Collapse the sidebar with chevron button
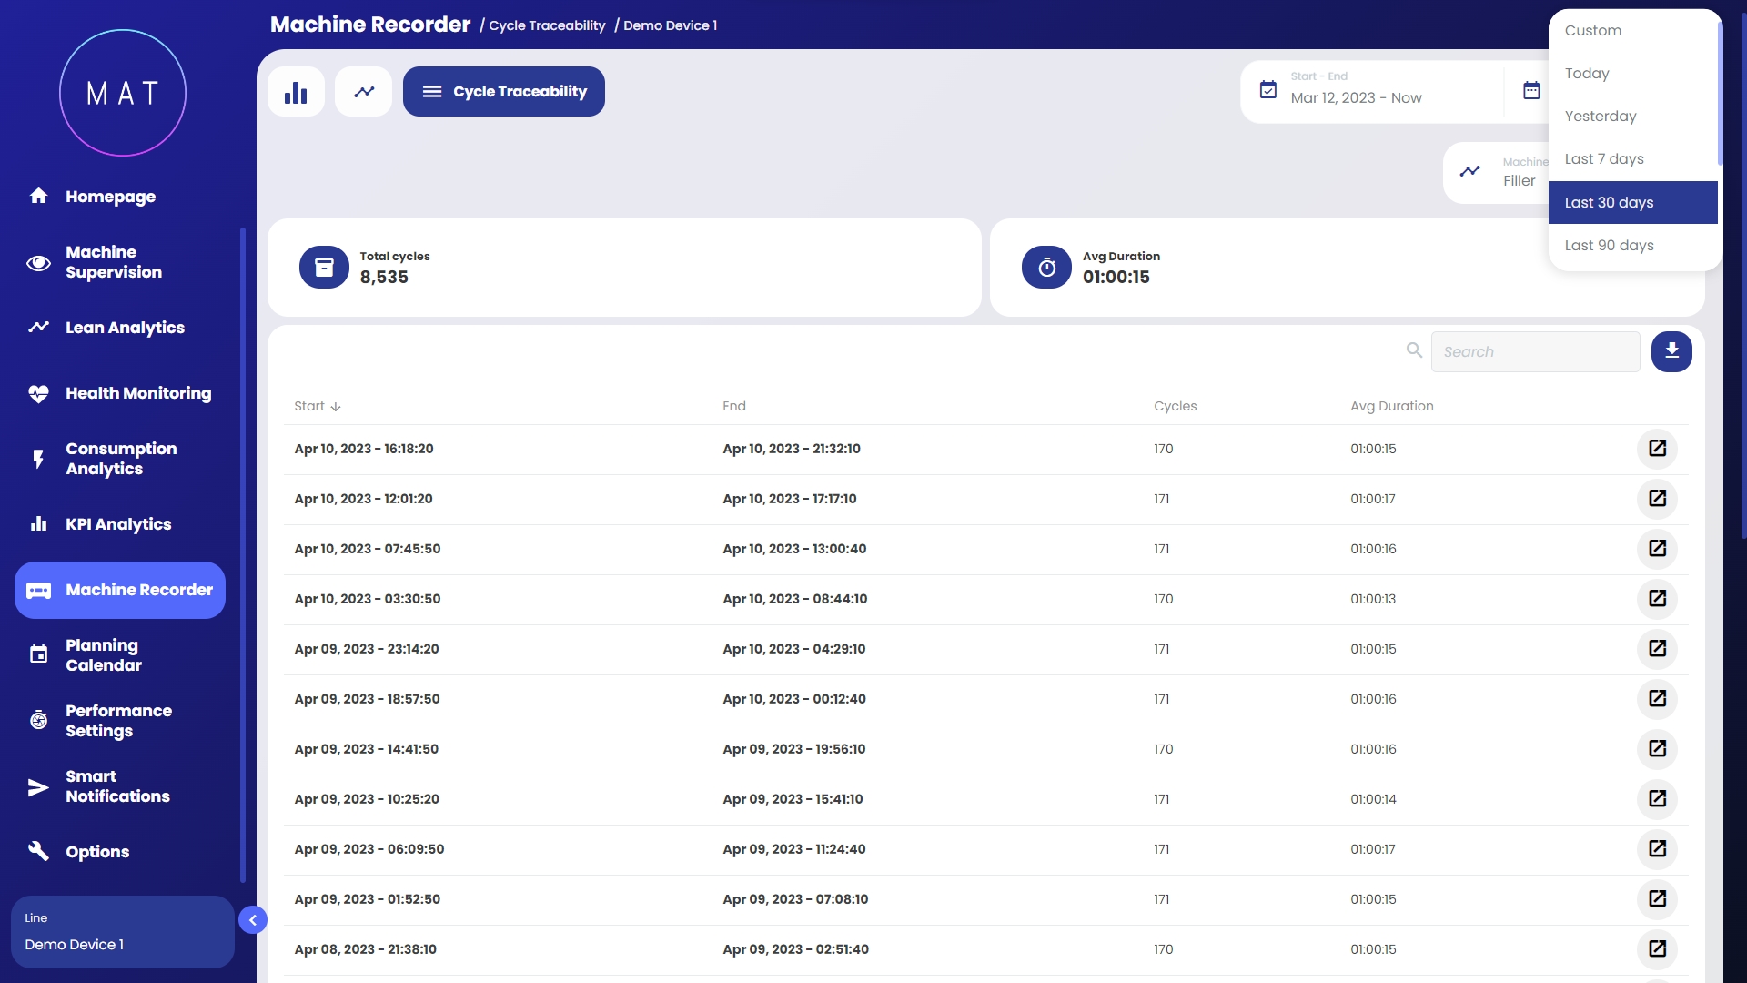The height and width of the screenshot is (983, 1747). pyautogui.click(x=253, y=920)
